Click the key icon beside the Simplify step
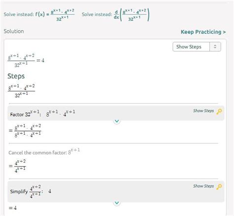This screenshot has height=216, width=234. (219, 187)
